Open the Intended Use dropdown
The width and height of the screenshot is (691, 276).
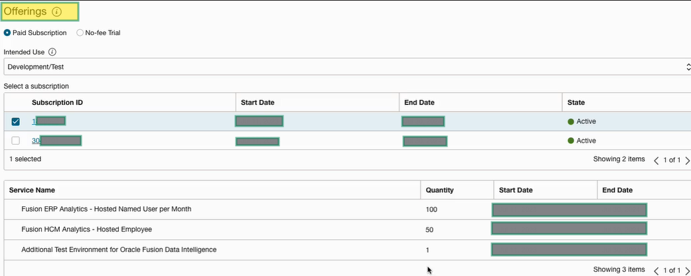point(345,66)
